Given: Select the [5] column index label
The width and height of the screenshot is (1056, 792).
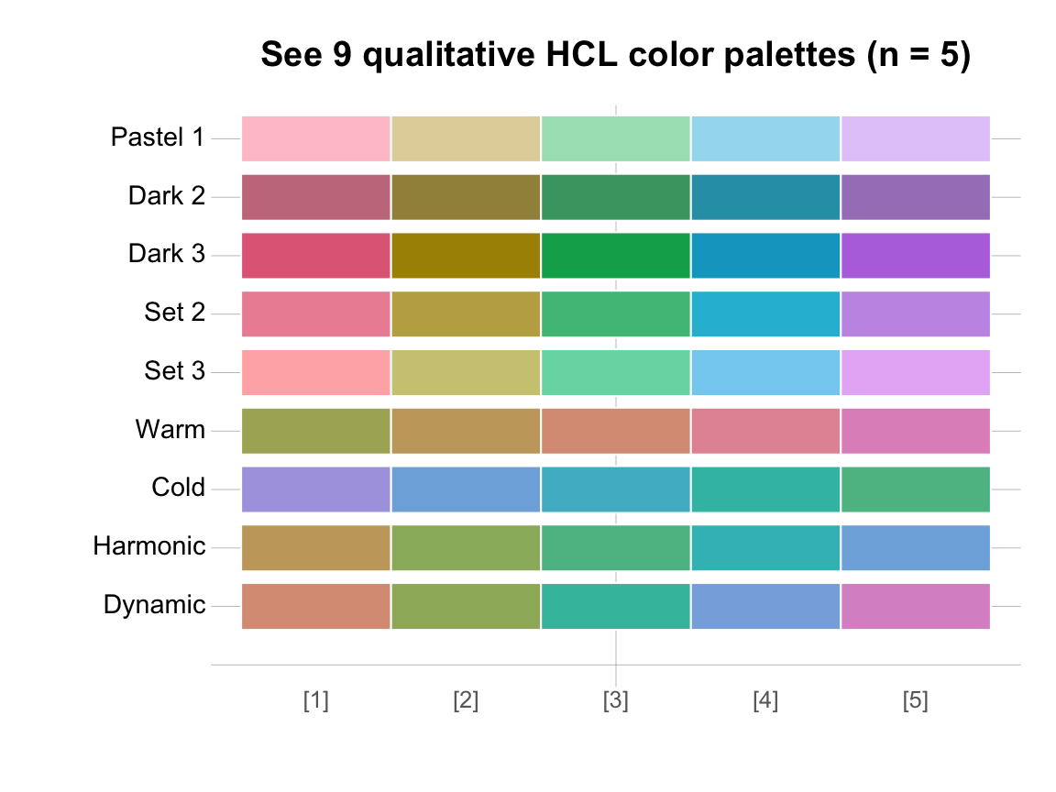Looking at the screenshot, I should 915,702.
